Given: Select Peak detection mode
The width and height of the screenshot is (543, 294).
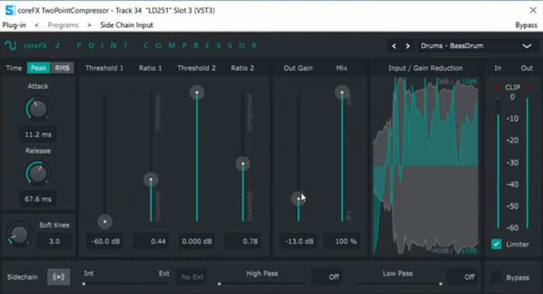Looking at the screenshot, I should [39, 68].
